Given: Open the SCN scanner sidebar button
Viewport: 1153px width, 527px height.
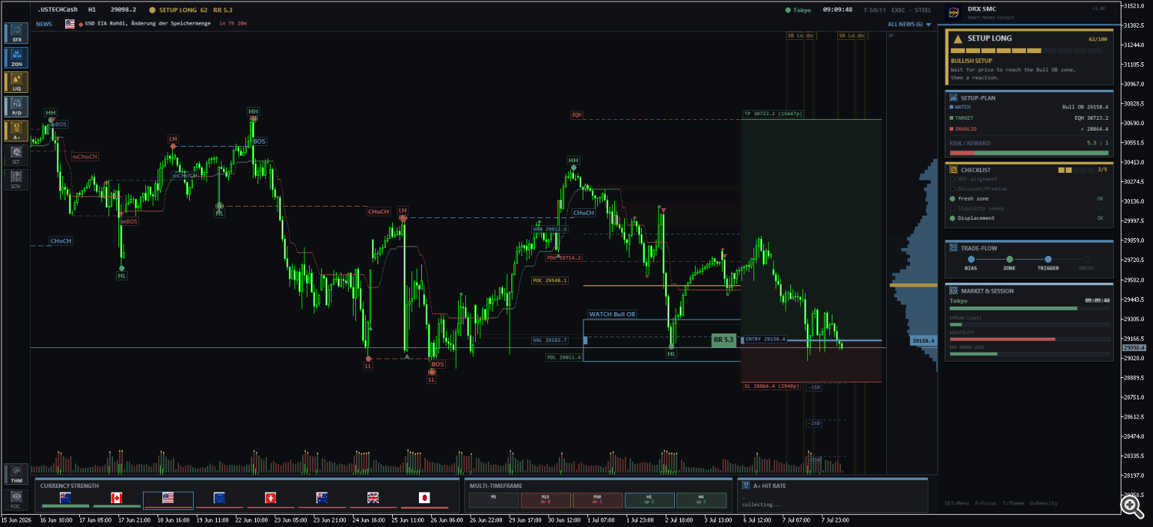Looking at the screenshot, I should [x=16, y=180].
